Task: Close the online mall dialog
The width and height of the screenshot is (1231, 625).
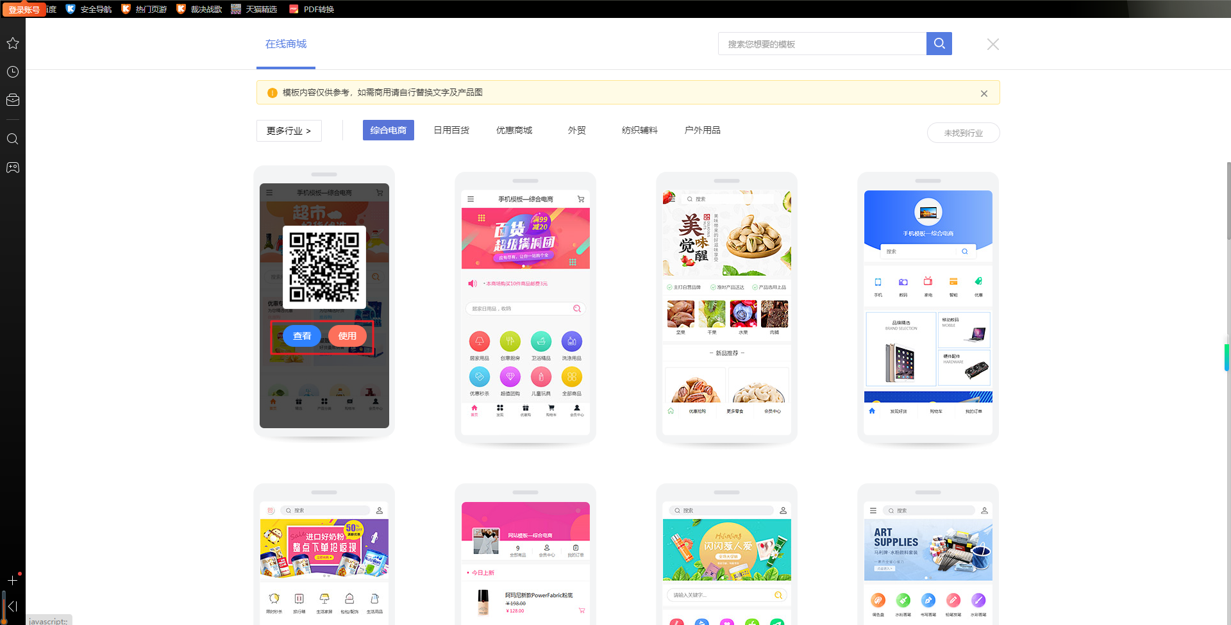Action: (x=993, y=44)
